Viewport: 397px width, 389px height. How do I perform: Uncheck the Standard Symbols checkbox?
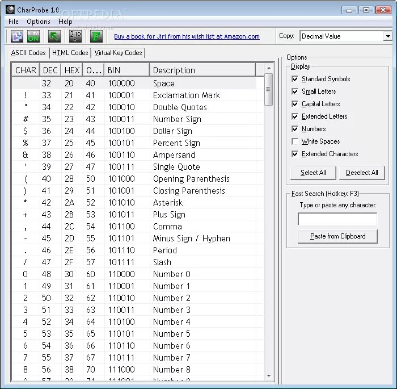tap(295, 79)
